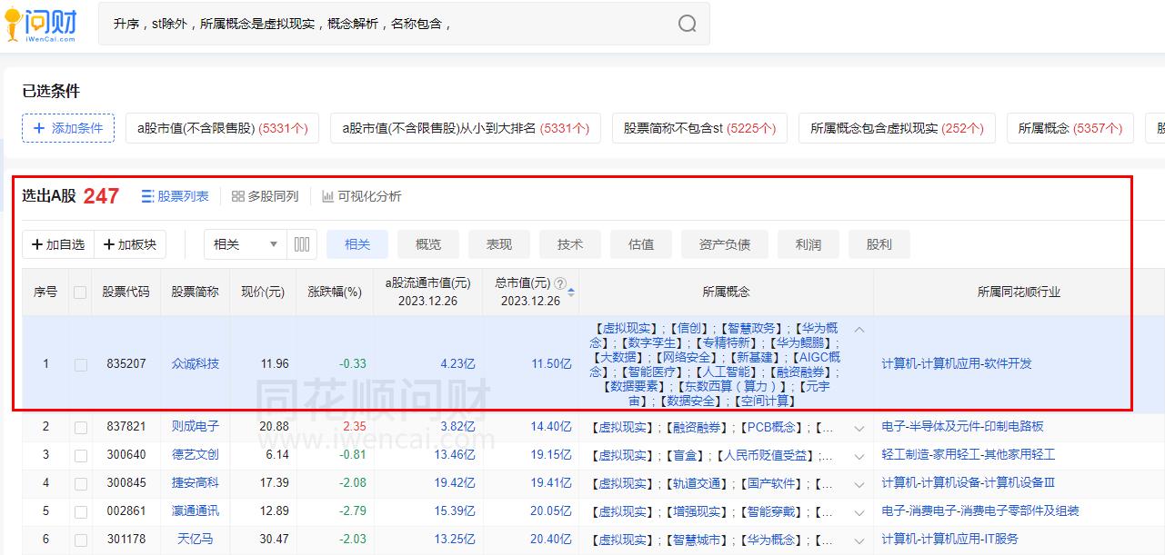Click the 涨跌幅(%) column header

(335, 292)
